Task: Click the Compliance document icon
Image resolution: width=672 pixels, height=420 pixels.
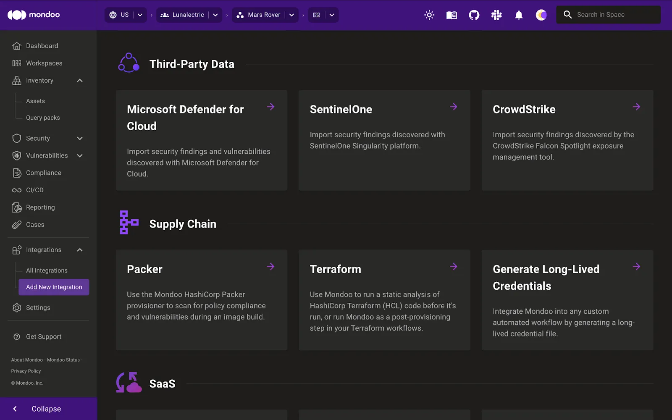Action: click(x=17, y=173)
